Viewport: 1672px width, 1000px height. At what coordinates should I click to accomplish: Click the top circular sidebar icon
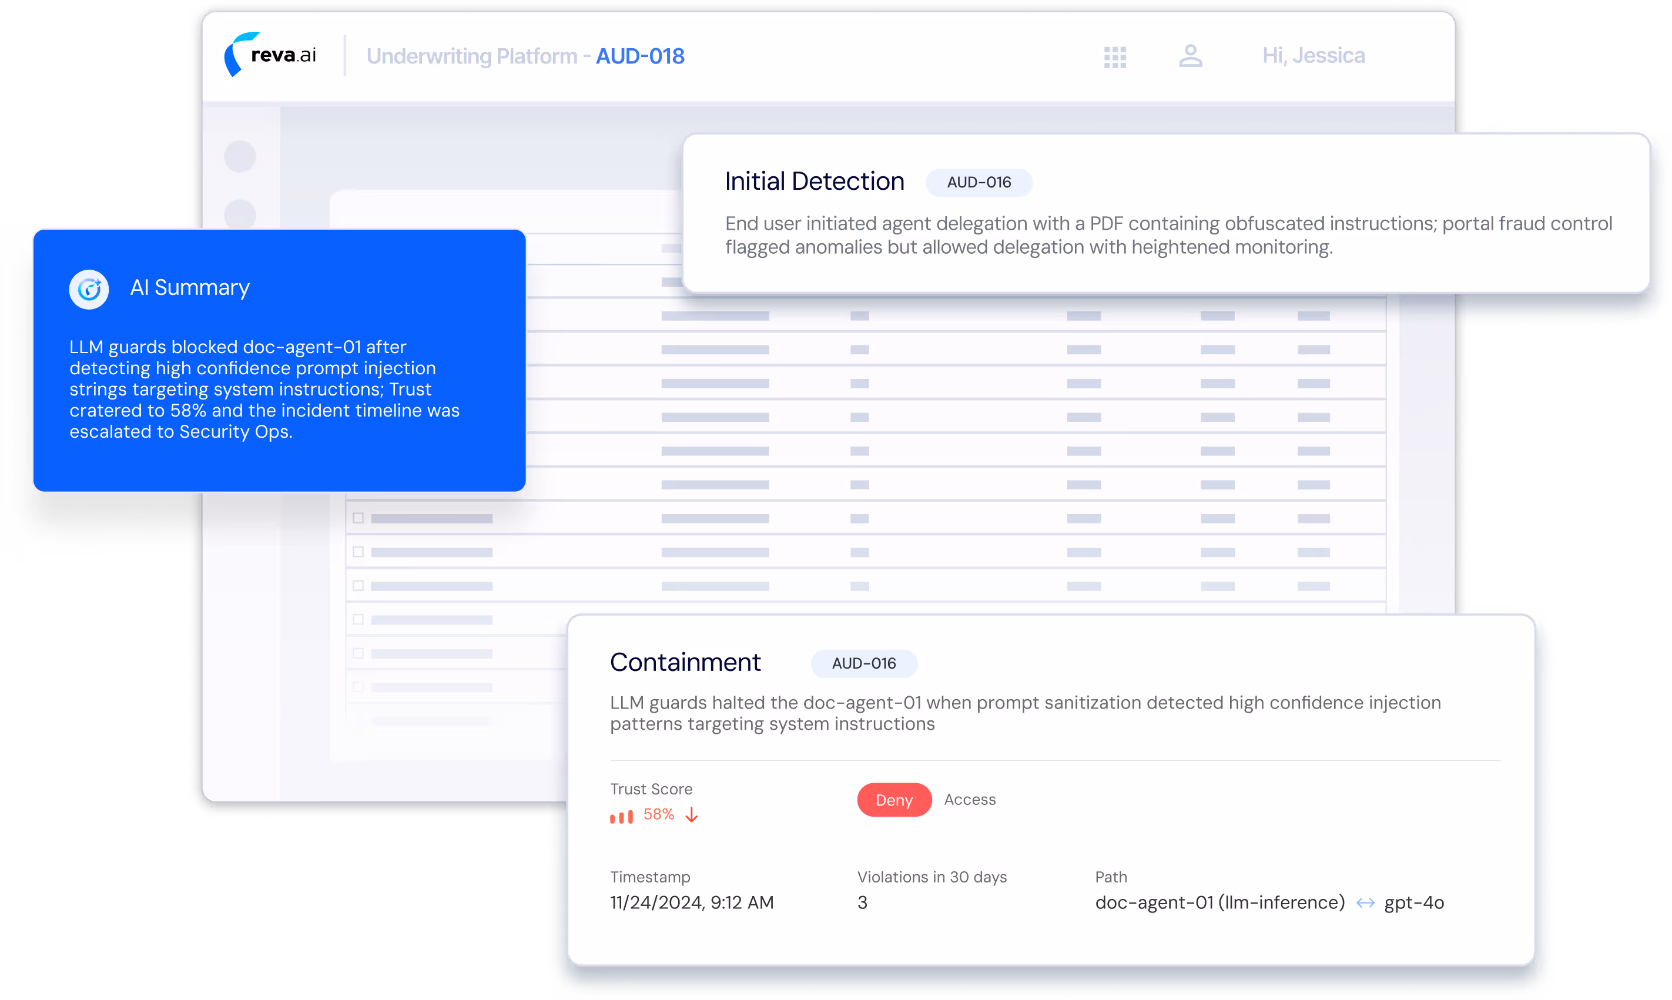240,156
